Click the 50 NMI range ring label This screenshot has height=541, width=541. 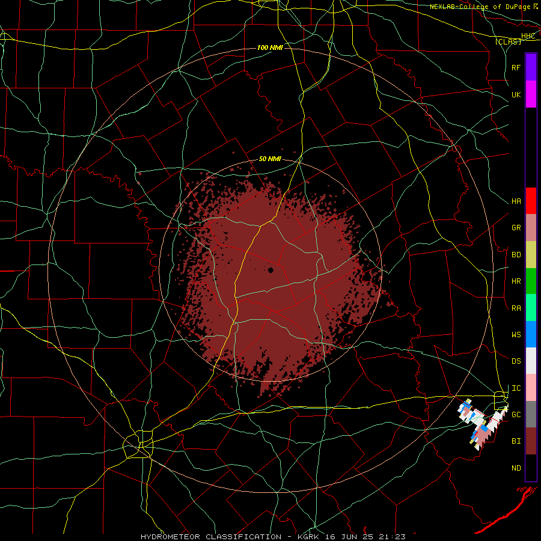coord(270,159)
